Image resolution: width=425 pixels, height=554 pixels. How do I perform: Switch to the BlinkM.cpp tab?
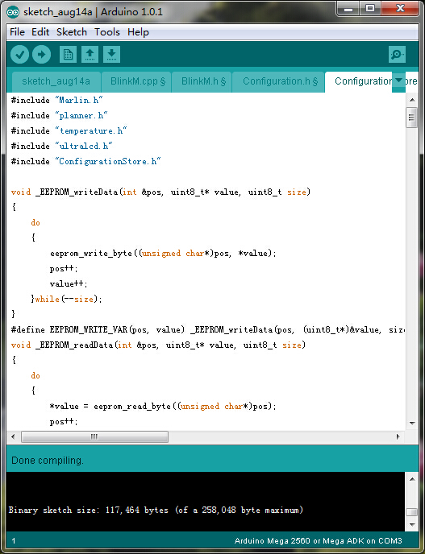point(138,81)
